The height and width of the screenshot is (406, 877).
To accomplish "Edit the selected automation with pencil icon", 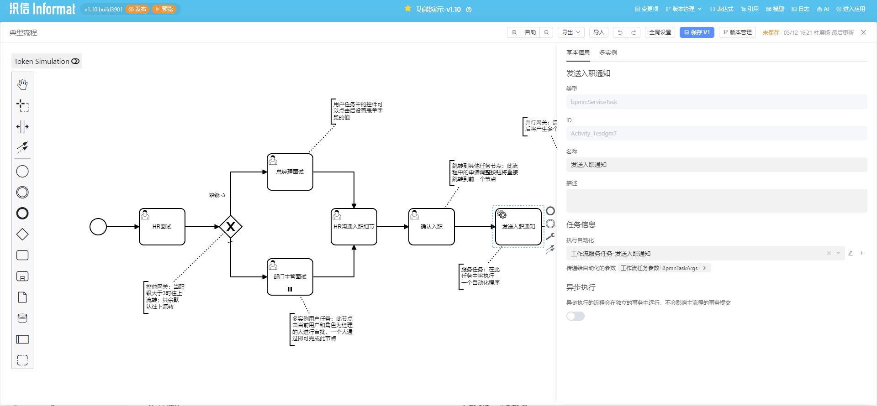I will click(x=851, y=253).
